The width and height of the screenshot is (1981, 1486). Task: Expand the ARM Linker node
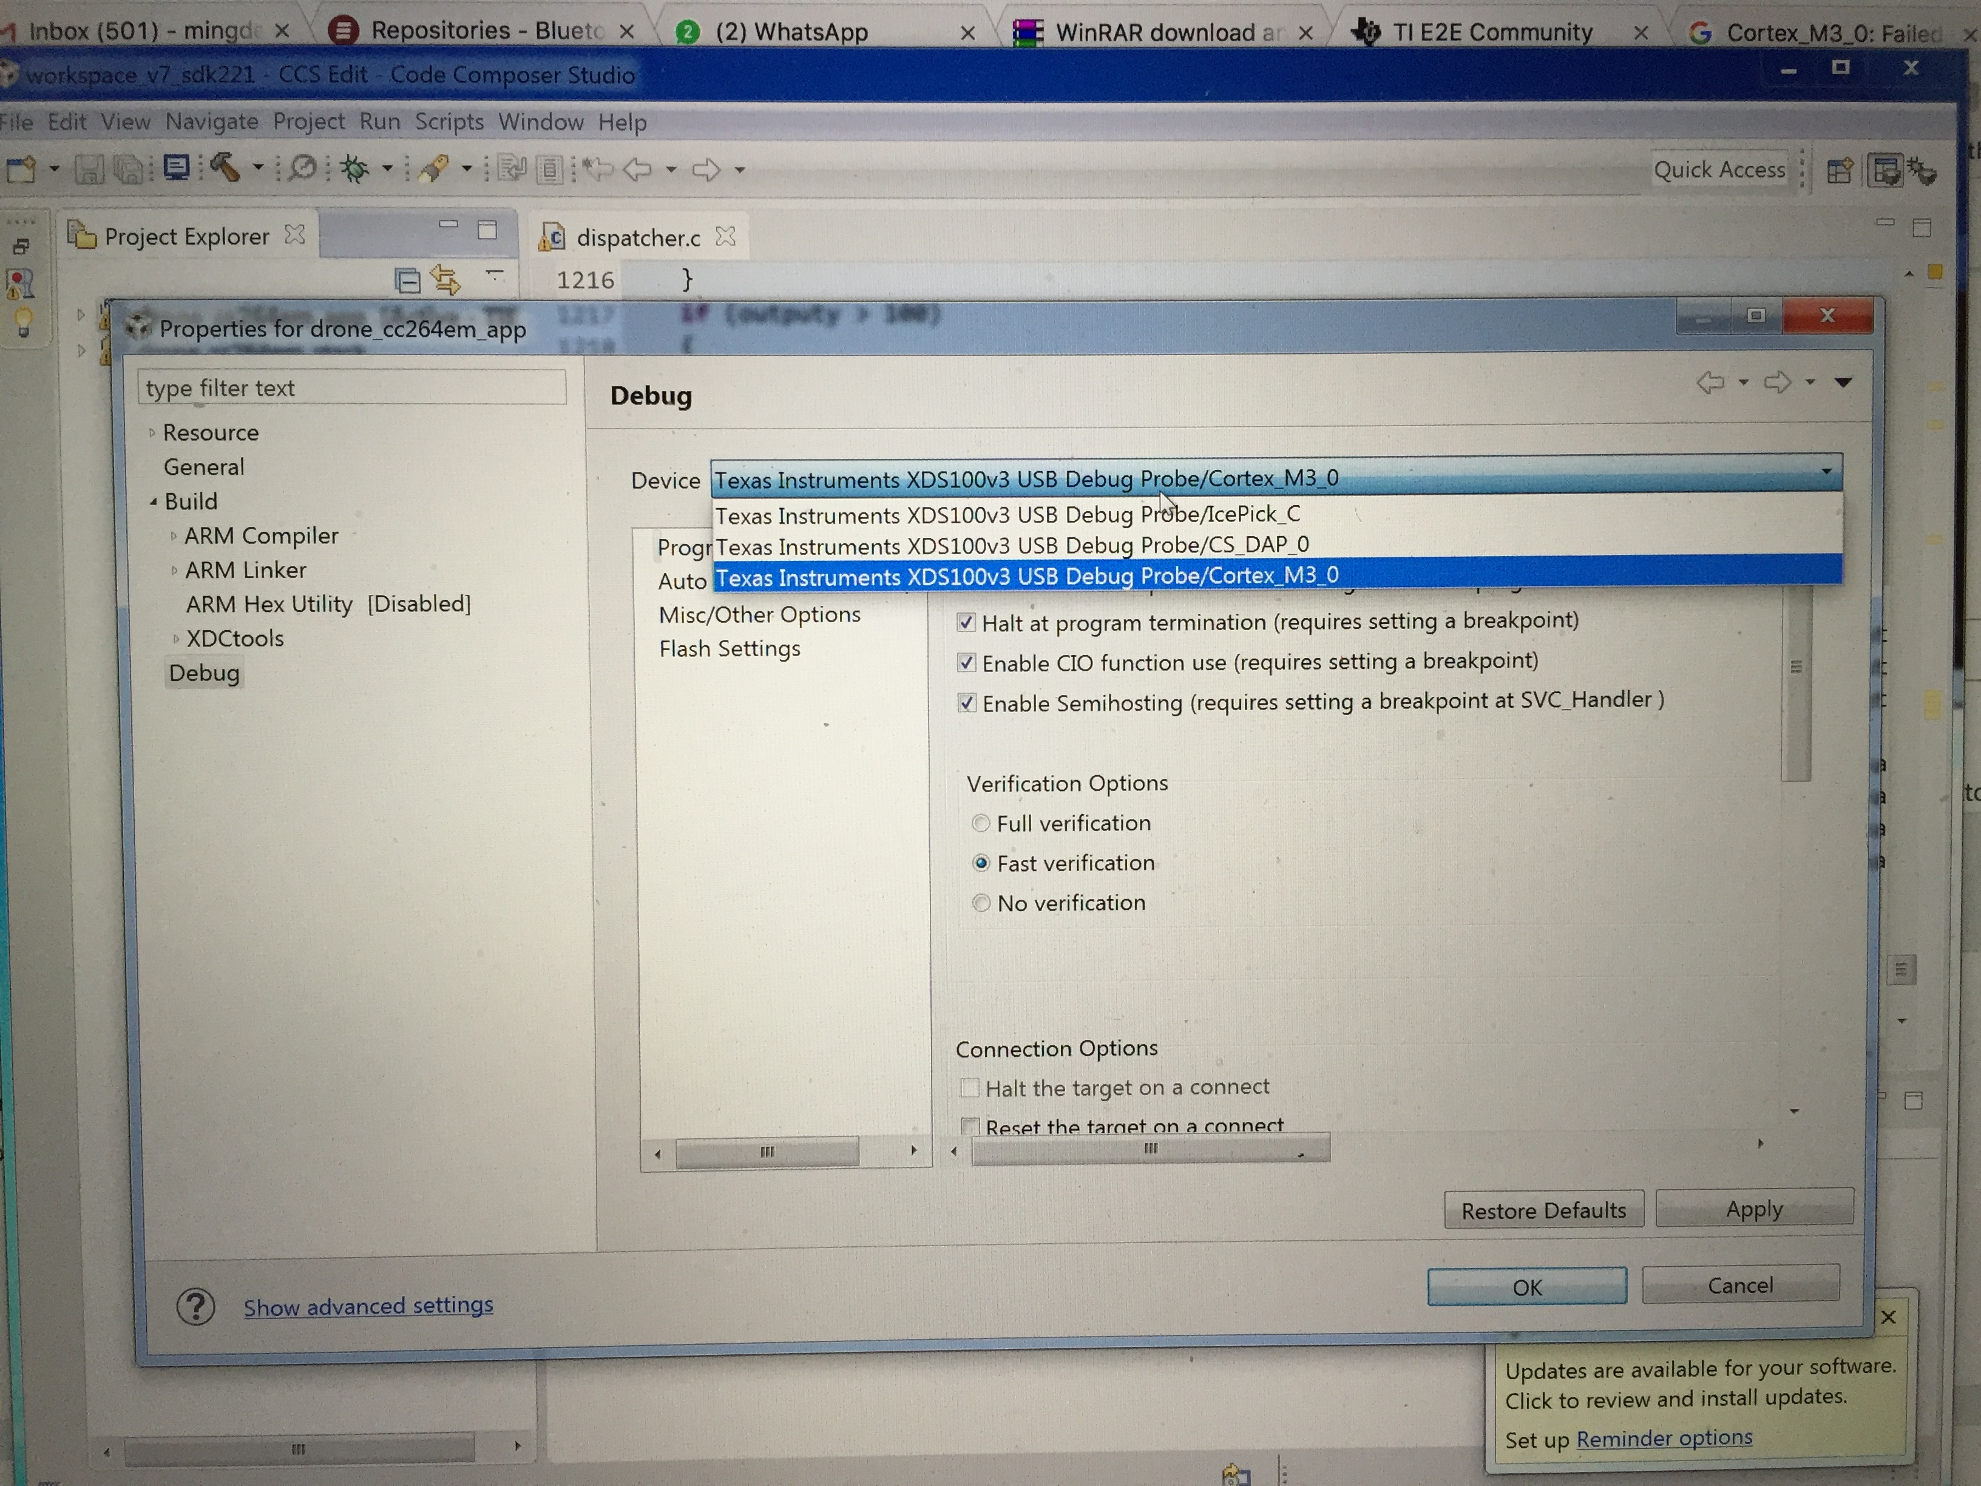(x=174, y=571)
